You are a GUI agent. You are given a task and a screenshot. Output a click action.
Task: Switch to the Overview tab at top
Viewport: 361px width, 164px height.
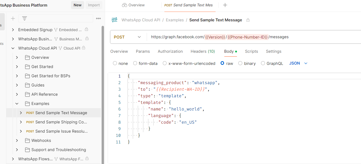point(133,5)
